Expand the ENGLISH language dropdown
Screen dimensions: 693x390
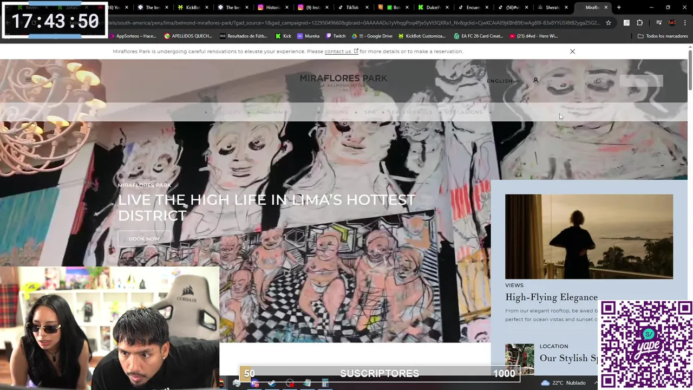[x=503, y=81]
